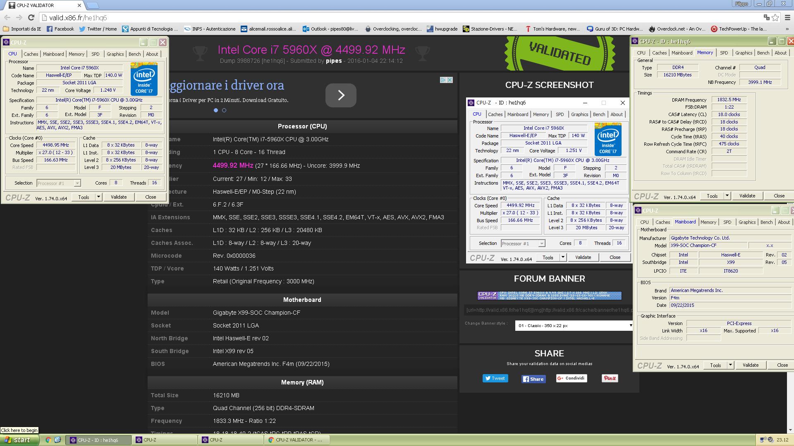Open the Twitter / Home bookmark
The height and width of the screenshot is (446, 794).
coord(98,29)
